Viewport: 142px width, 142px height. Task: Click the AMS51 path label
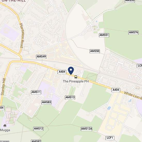pos(104,35)
